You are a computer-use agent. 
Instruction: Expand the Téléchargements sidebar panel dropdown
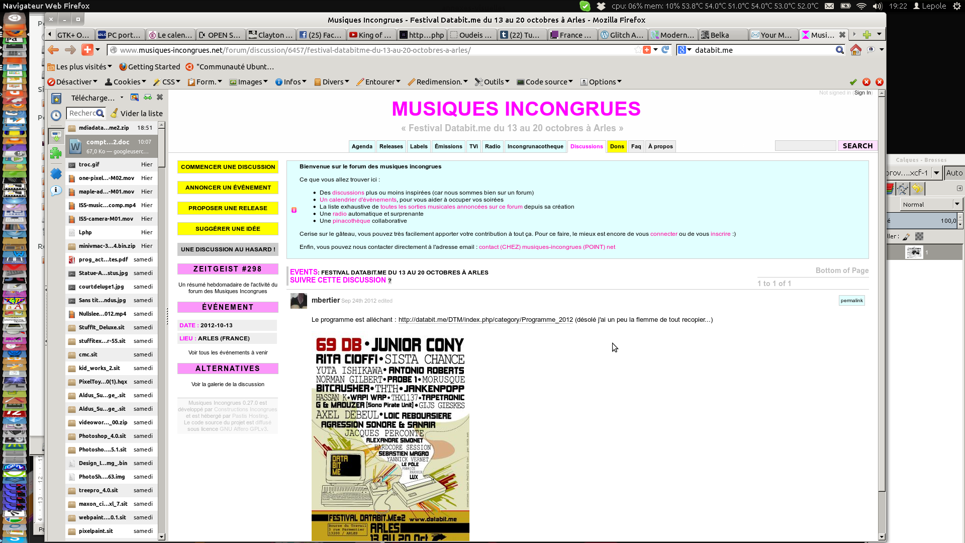[122, 98]
